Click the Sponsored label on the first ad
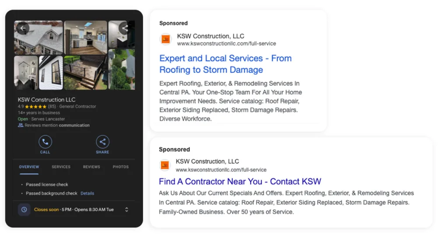This screenshot has width=448, height=238. (x=173, y=23)
